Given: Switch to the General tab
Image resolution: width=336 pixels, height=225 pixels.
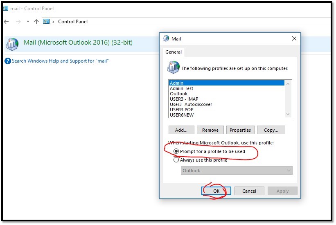Looking at the screenshot, I should pos(174,52).
